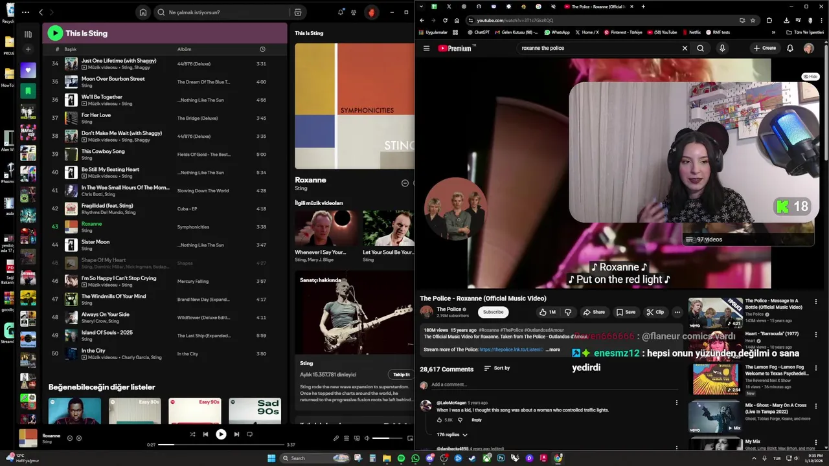Toggle Spotify lyrics microphone icon
Image resolution: width=829 pixels, height=466 pixels.
coord(336,438)
